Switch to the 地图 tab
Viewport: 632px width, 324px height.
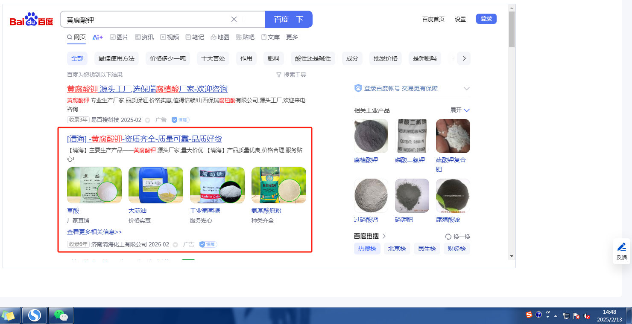click(x=220, y=37)
